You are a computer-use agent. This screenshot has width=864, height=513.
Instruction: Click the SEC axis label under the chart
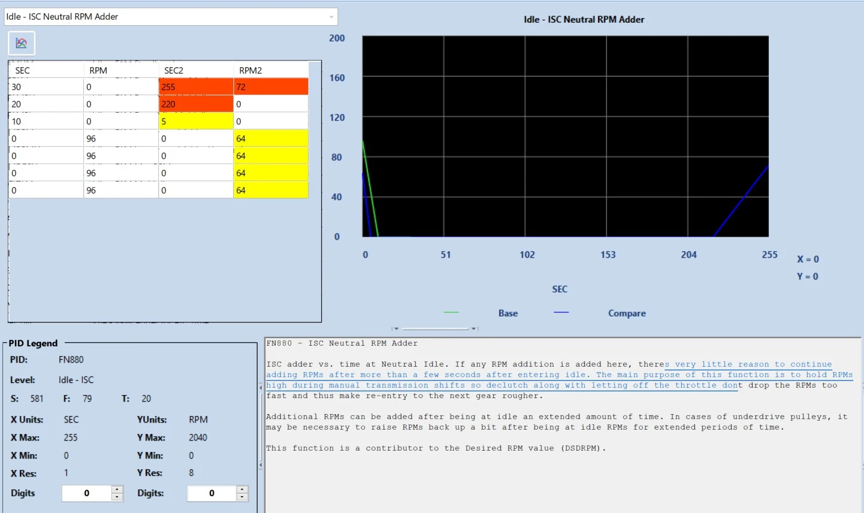tap(560, 289)
